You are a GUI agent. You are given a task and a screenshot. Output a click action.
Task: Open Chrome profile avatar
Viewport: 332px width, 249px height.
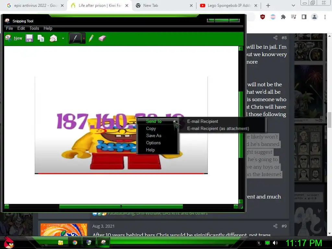(314, 17)
